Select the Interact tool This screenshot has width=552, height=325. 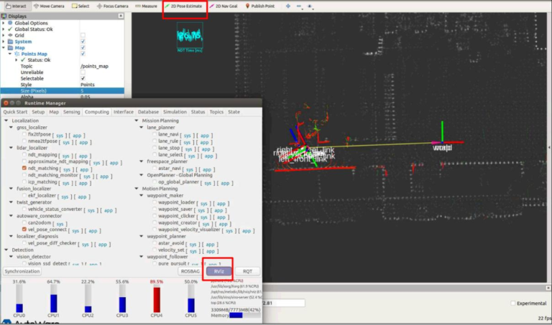(x=16, y=6)
